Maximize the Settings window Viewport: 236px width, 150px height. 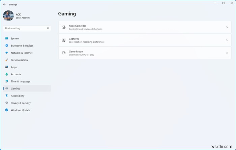pyautogui.click(x=223, y=3)
